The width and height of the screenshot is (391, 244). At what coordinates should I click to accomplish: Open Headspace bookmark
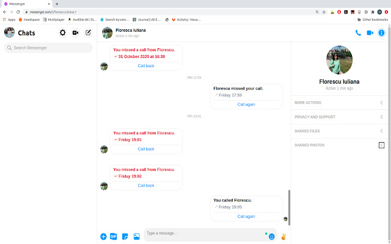click(x=29, y=20)
